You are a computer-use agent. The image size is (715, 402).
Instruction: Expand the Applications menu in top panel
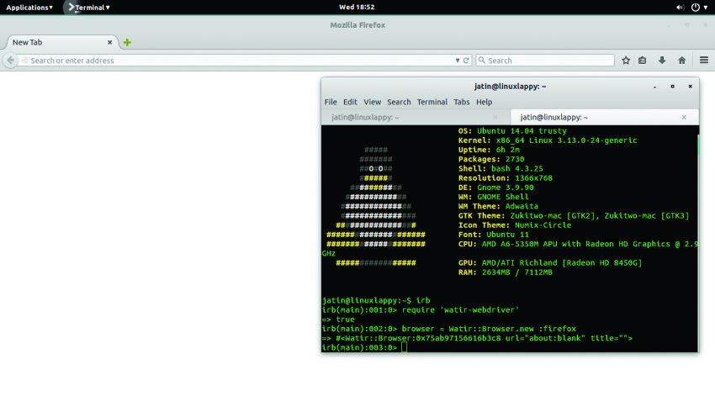click(x=29, y=8)
